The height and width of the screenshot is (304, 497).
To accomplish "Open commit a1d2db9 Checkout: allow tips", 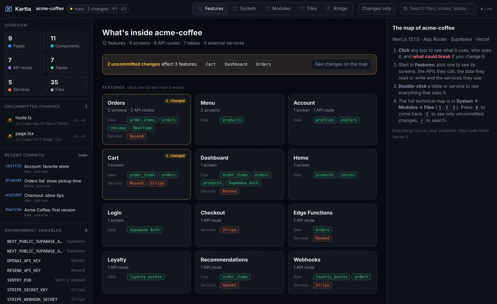I will click(x=46, y=197).
